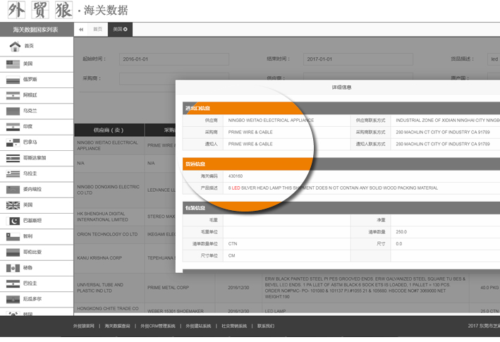Click the double-arrow tab scroll-left button

pyautogui.click(x=81, y=30)
